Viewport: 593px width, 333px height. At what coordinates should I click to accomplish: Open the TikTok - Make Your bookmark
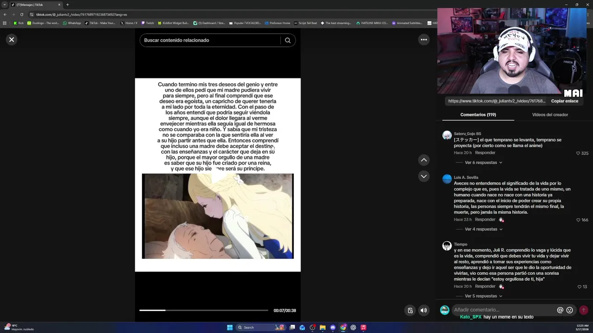pos(100,23)
